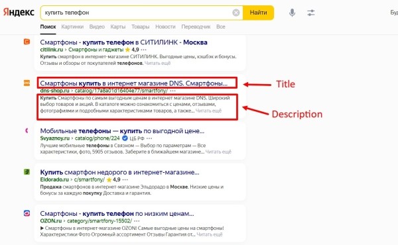
Task: Expand Читать ещё in DNS snippet
Action: pos(208,111)
